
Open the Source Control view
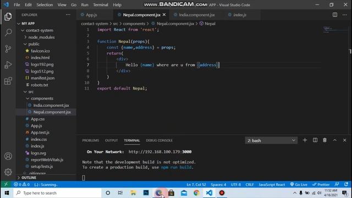click(x=8, y=48)
